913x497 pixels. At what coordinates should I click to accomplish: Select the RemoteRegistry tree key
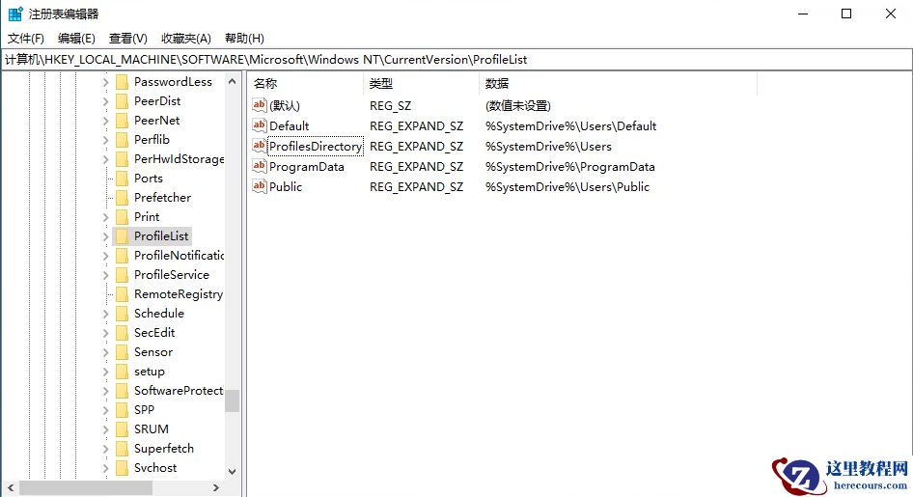[179, 294]
